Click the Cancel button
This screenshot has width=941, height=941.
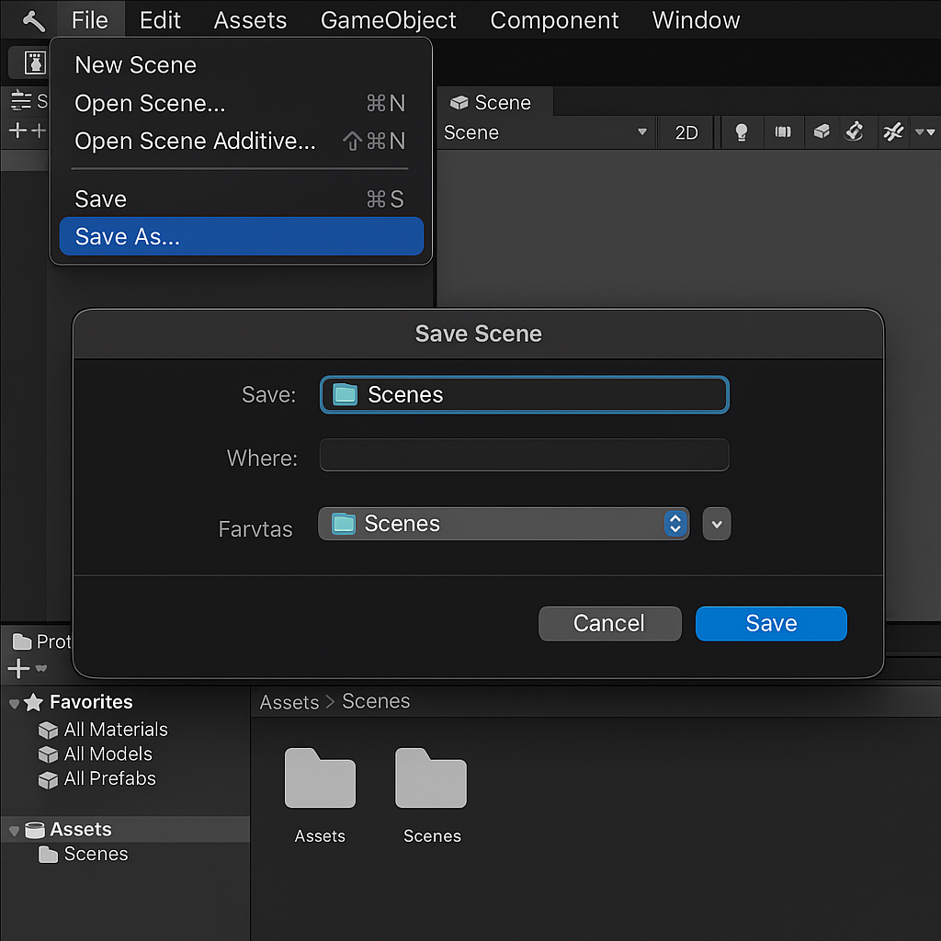tap(610, 624)
